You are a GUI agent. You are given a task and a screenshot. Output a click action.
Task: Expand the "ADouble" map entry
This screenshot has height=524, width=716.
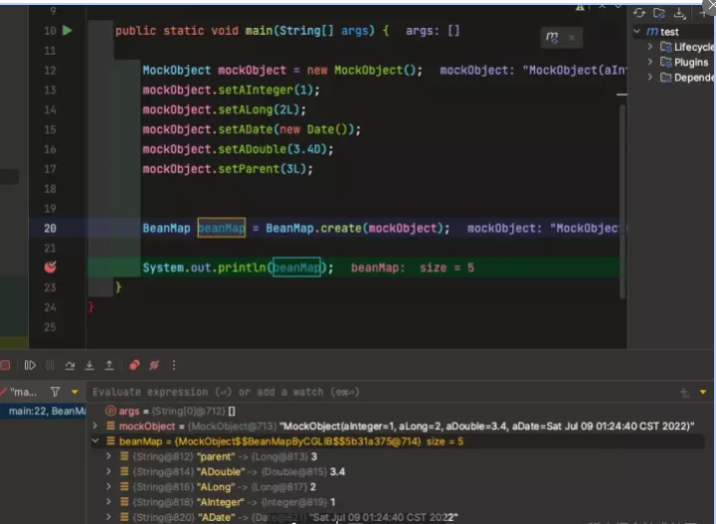[108, 471]
